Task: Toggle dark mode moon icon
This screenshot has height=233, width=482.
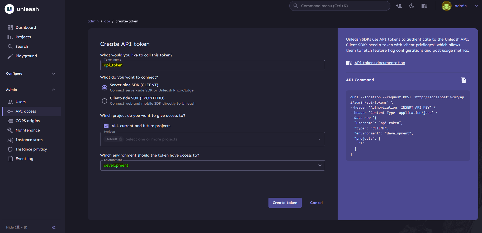Action: point(412,6)
